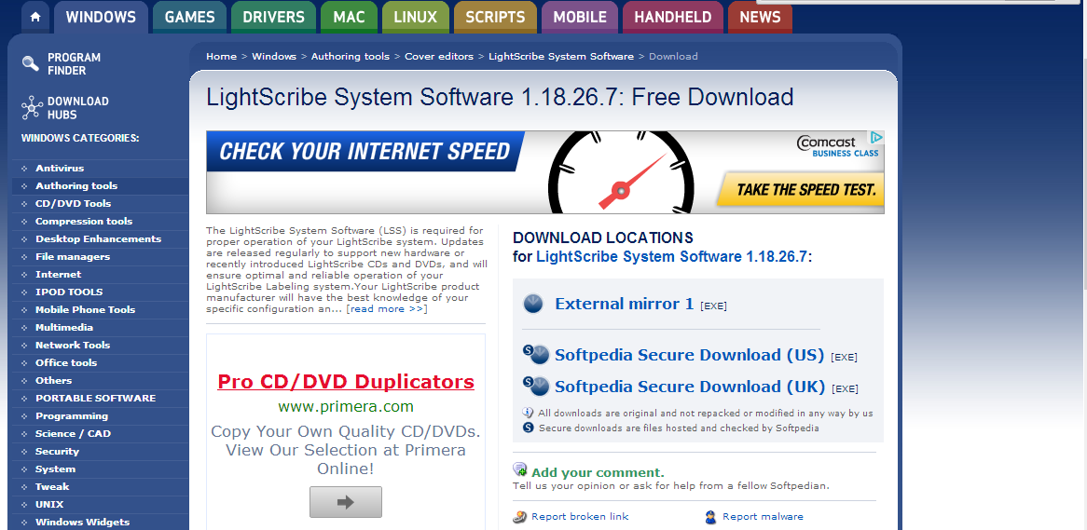Click the Report broken link text
The image size is (1087, 530).
point(580,517)
